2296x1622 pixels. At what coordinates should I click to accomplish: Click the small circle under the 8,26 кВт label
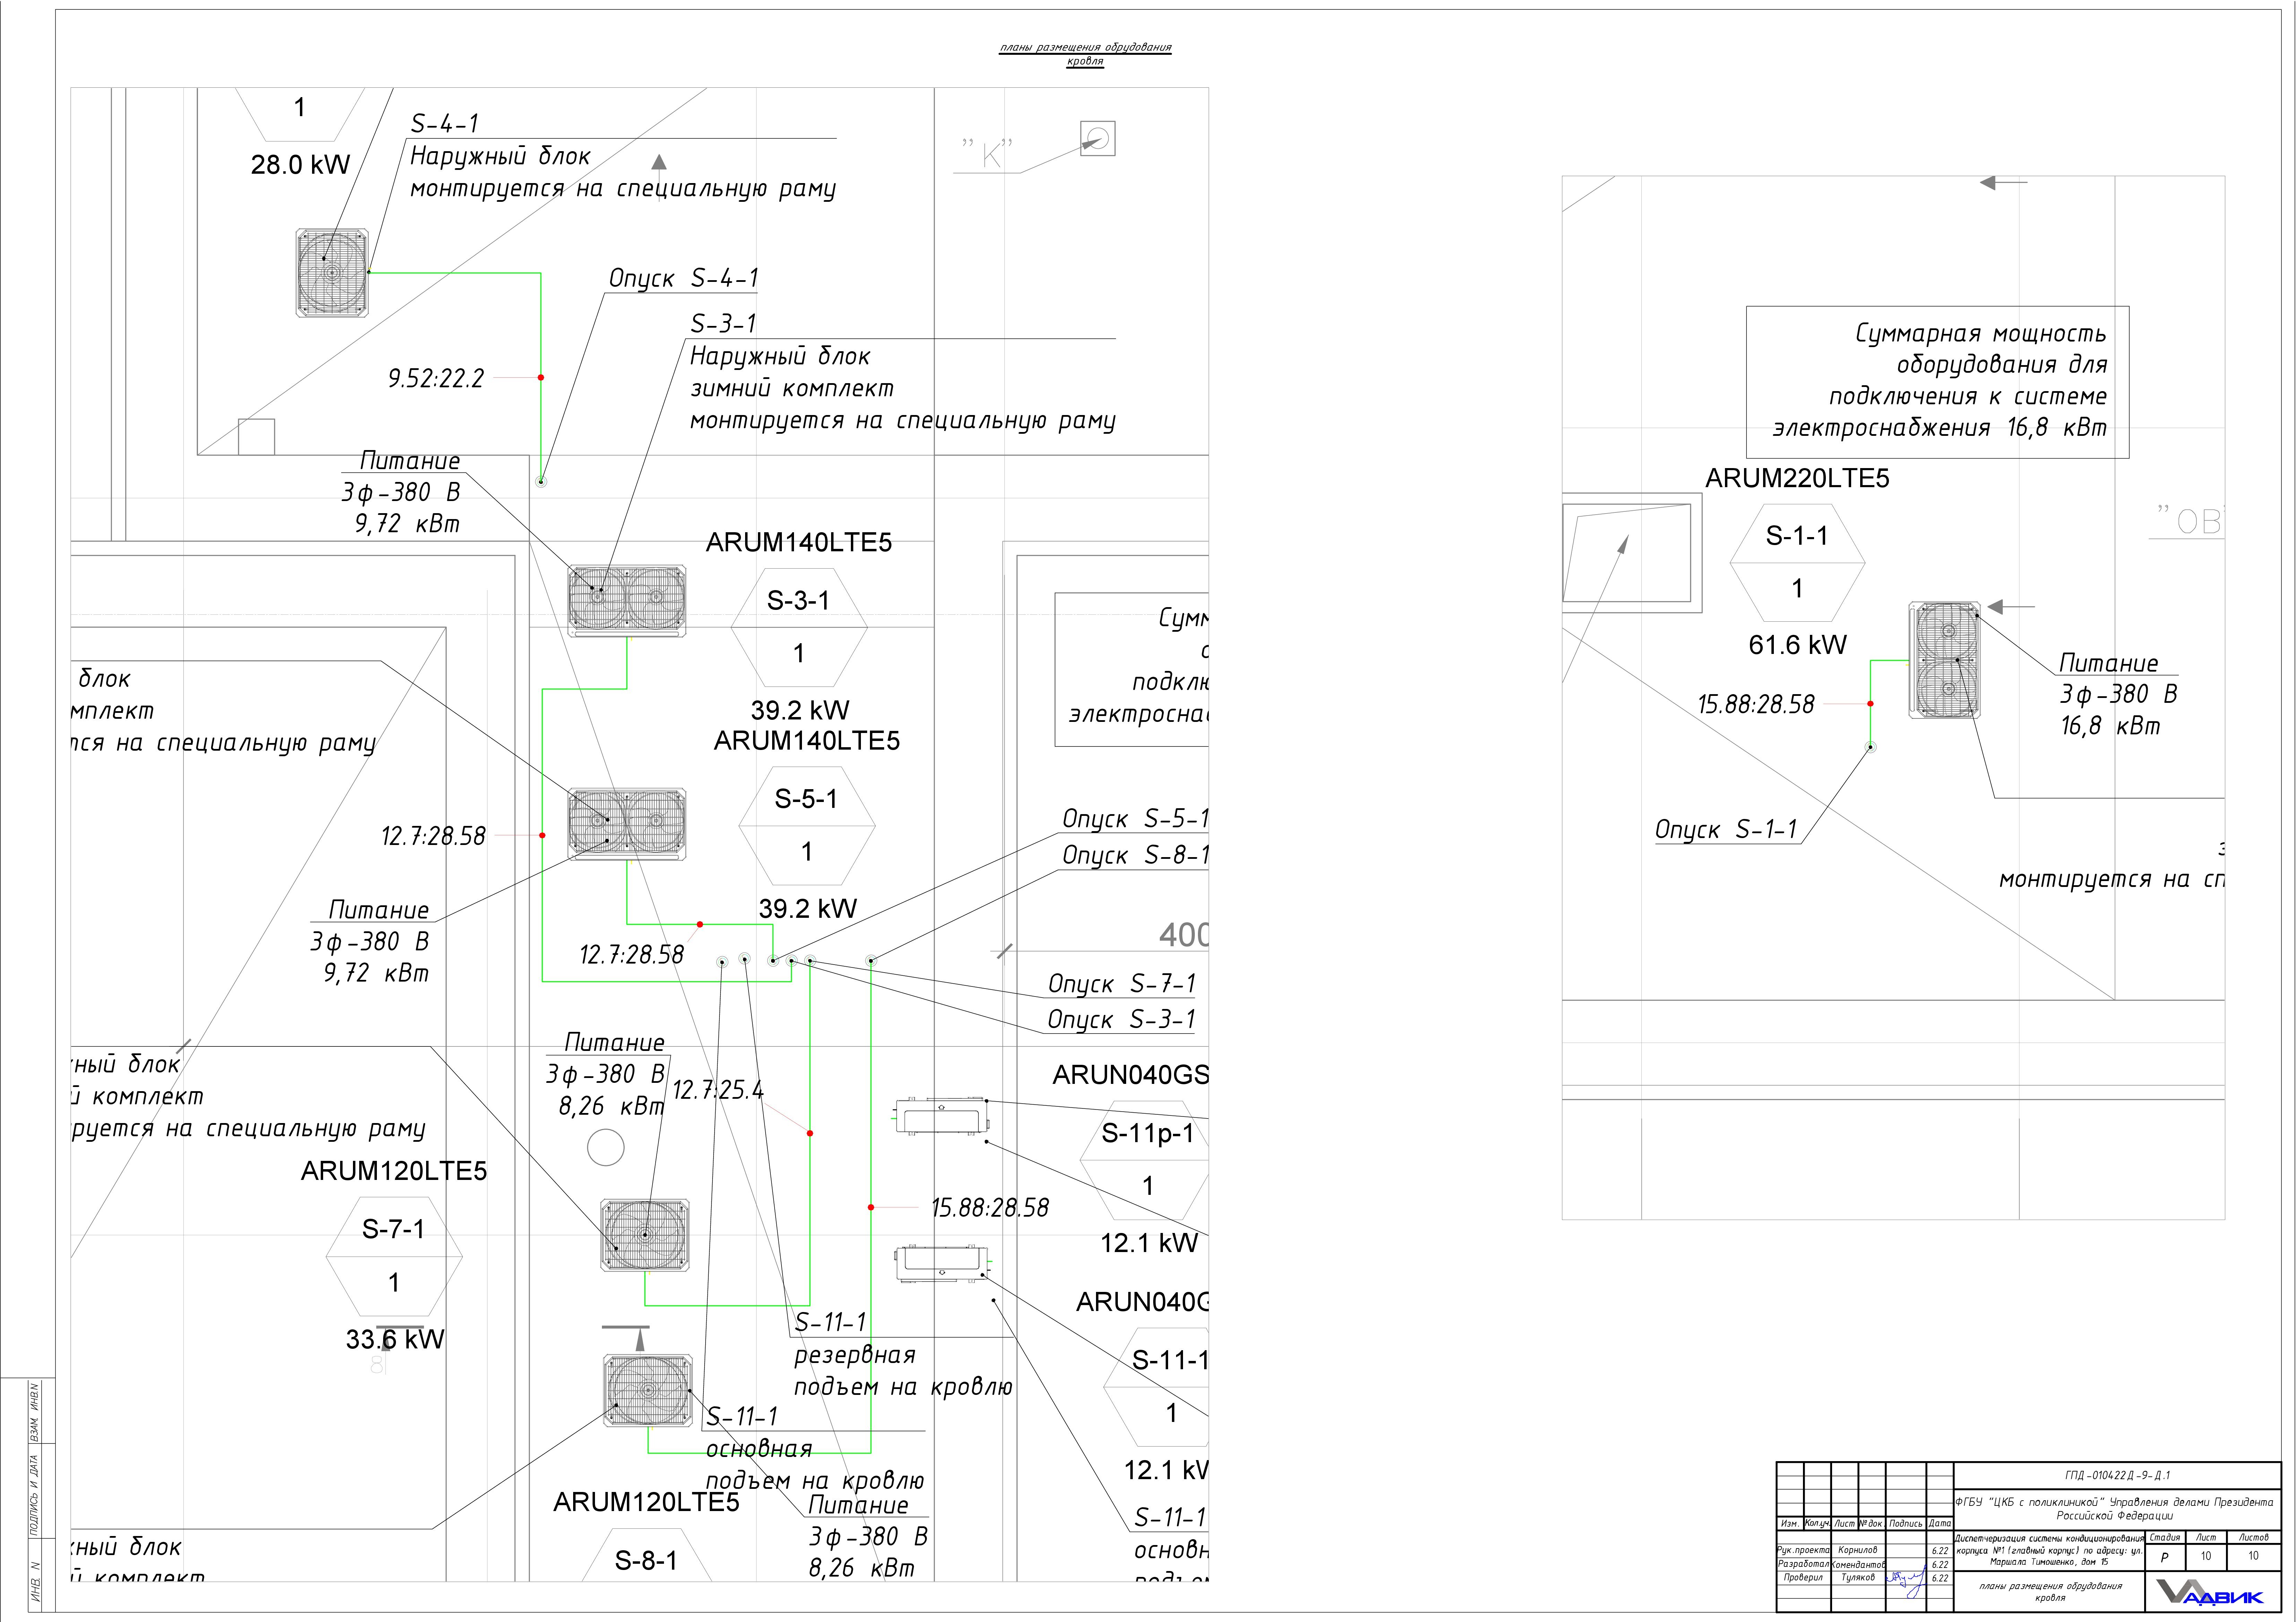(606, 1147)
